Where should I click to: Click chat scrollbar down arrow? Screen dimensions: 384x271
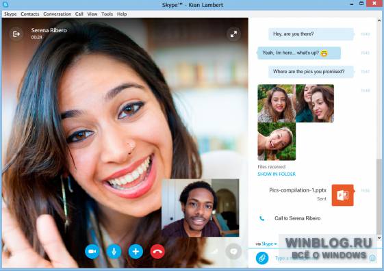tap(379, 237)
